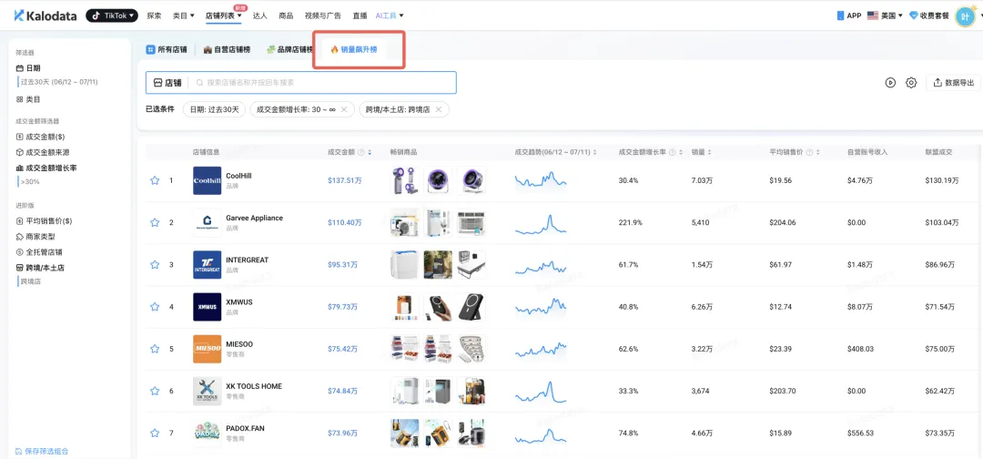Open the 探索 menu item

(154, 15)
